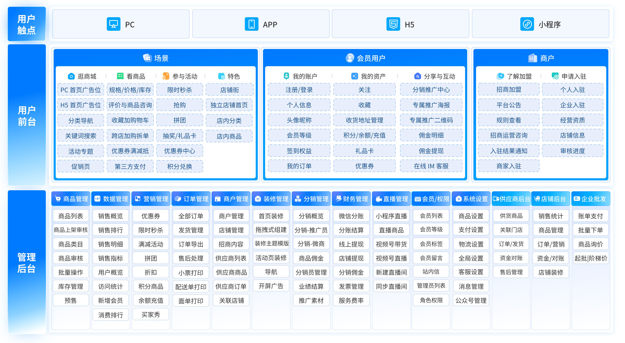Click 微信分账 in 财务管理

pyautogui.click(x=351, y=216)
